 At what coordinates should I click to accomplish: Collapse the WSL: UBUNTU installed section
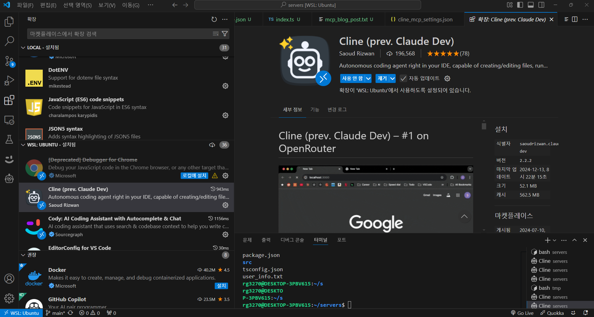23,145
